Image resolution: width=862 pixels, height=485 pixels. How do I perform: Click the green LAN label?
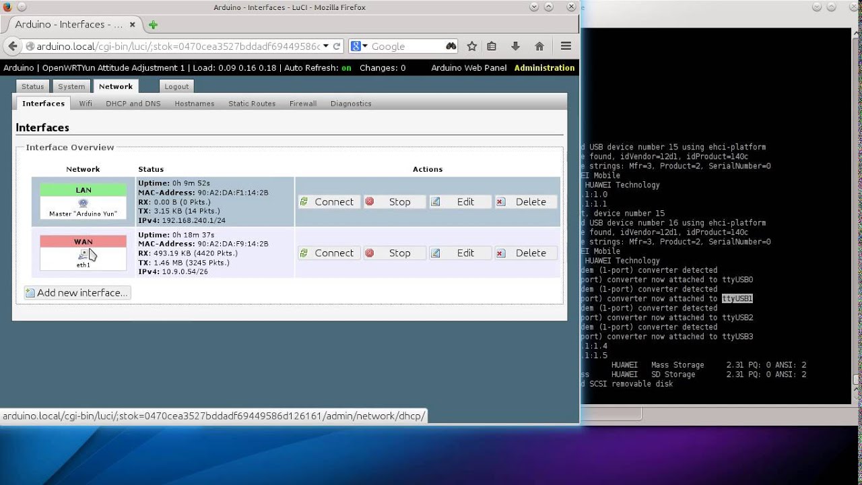(83, 190)
